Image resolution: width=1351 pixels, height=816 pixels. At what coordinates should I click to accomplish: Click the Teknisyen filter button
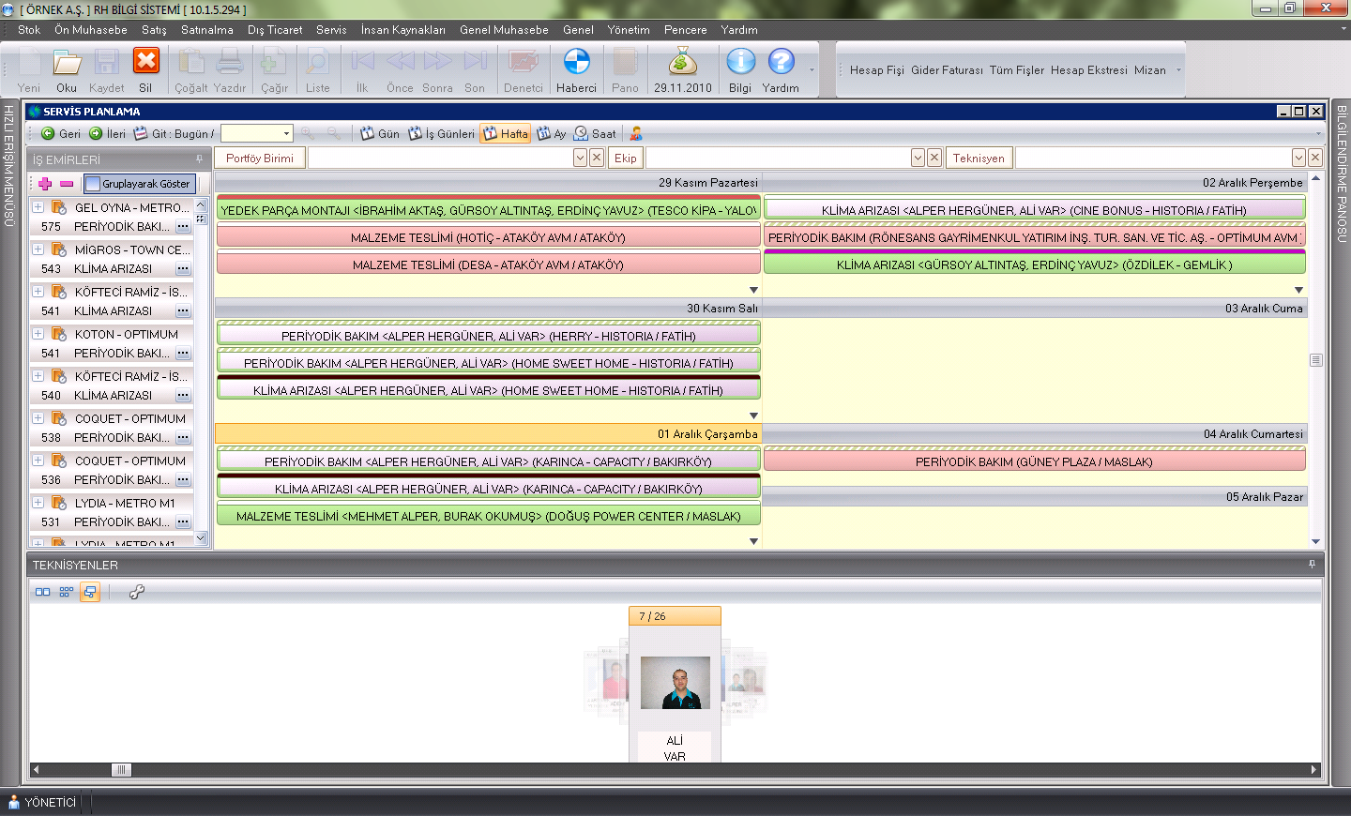[979, 159]
